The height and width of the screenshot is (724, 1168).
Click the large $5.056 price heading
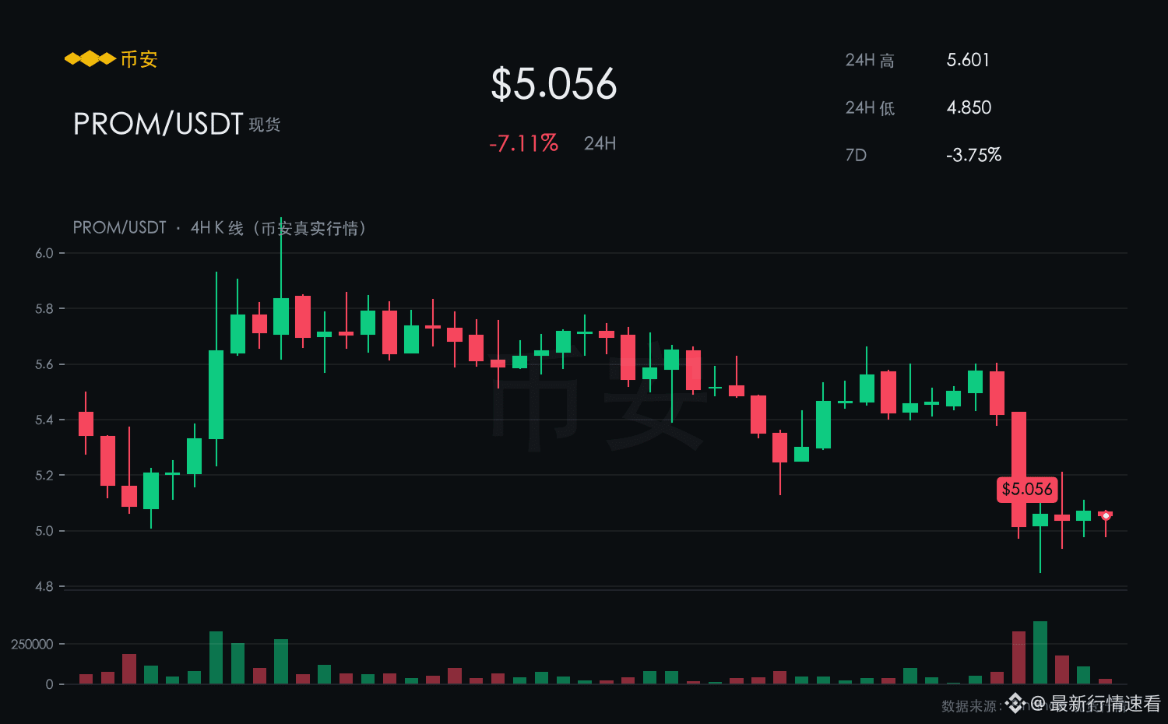pyautogui.click(x=554, y=84)
